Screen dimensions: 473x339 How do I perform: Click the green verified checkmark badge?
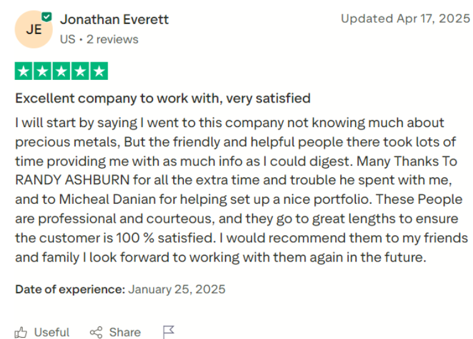(47, 17)
